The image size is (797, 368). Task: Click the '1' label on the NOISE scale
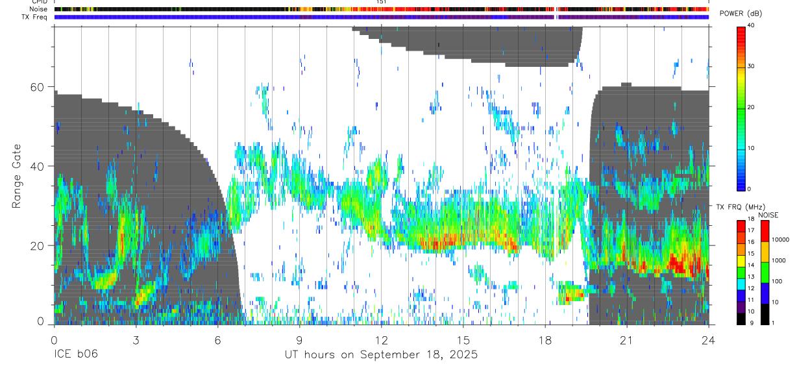click(772, 323)
